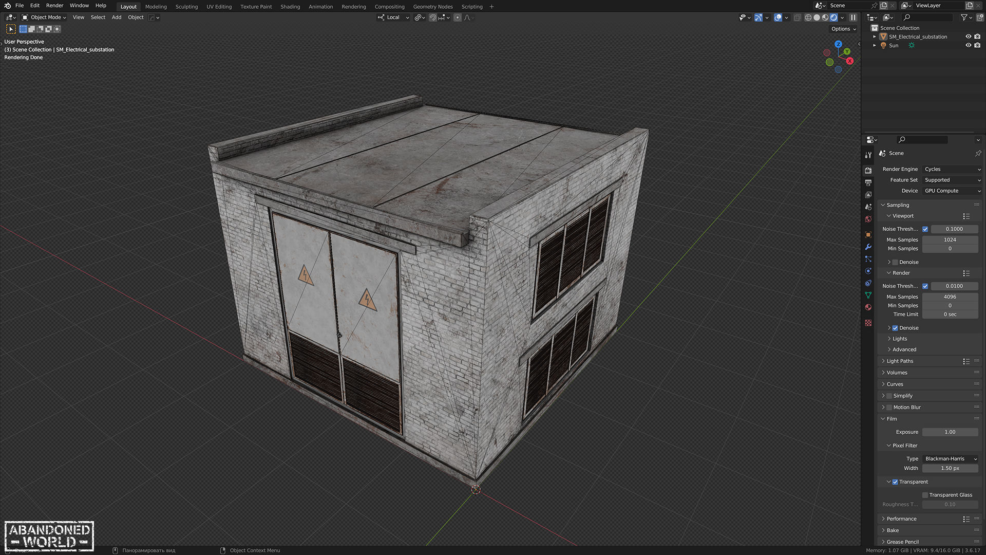Open the Tool properties tab

coord(868,155)
